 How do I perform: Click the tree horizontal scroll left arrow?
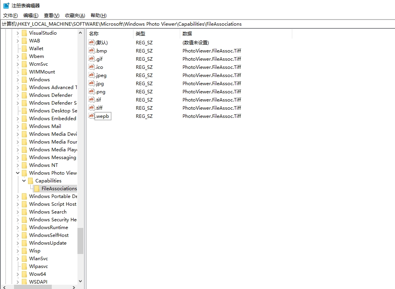coord(4,287)
